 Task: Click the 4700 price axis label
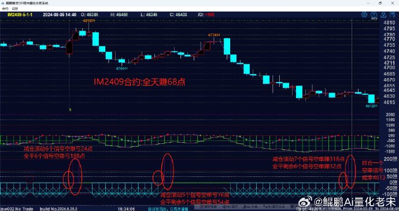(389, 68)
